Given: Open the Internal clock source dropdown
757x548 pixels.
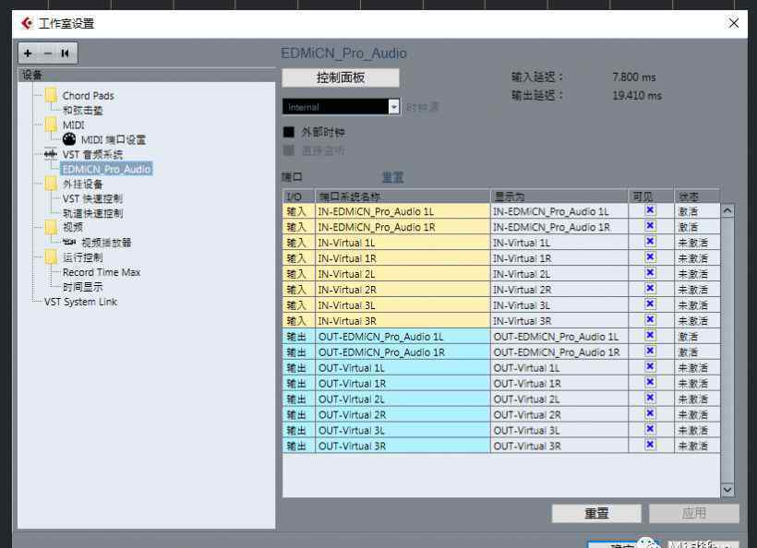Looking at the screenshot, I should coord(341,107).
